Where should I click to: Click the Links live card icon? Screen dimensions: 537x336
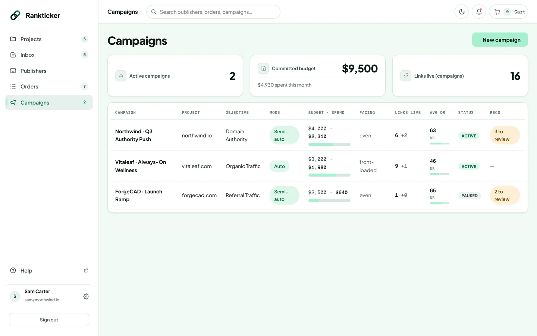click(406, 76)
